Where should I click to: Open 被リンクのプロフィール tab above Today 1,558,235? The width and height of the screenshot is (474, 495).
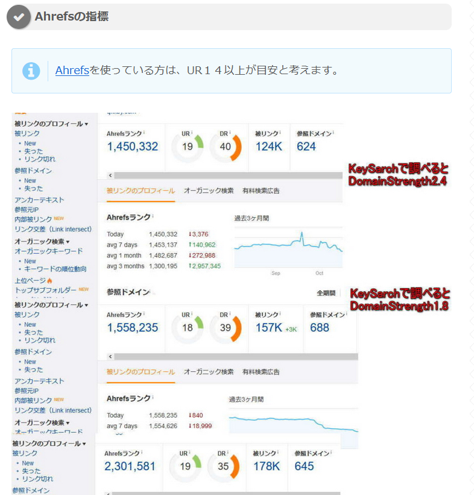pyautogui.click(x=141, y=372)
